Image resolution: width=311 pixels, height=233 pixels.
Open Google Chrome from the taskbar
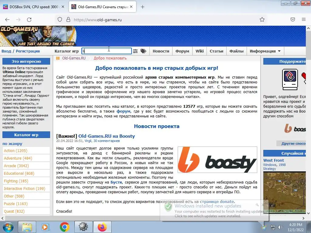tap(64, 227)
